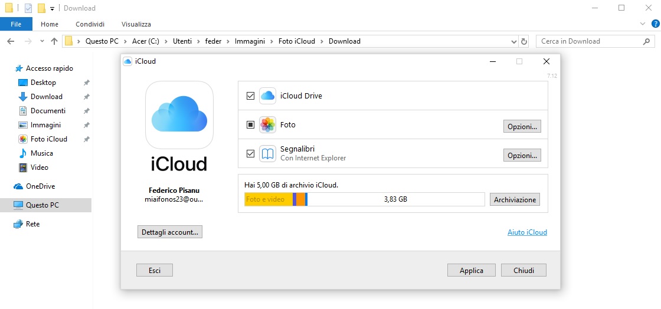Click the iCloud Drive cloud icon
661x309 pixels.
[267, 96]
